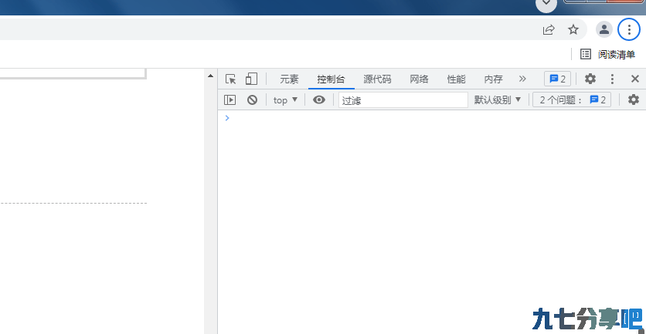646x334 pixels.
Task: Open the Chrome three-dot main menu
Action: click(629, 29)
